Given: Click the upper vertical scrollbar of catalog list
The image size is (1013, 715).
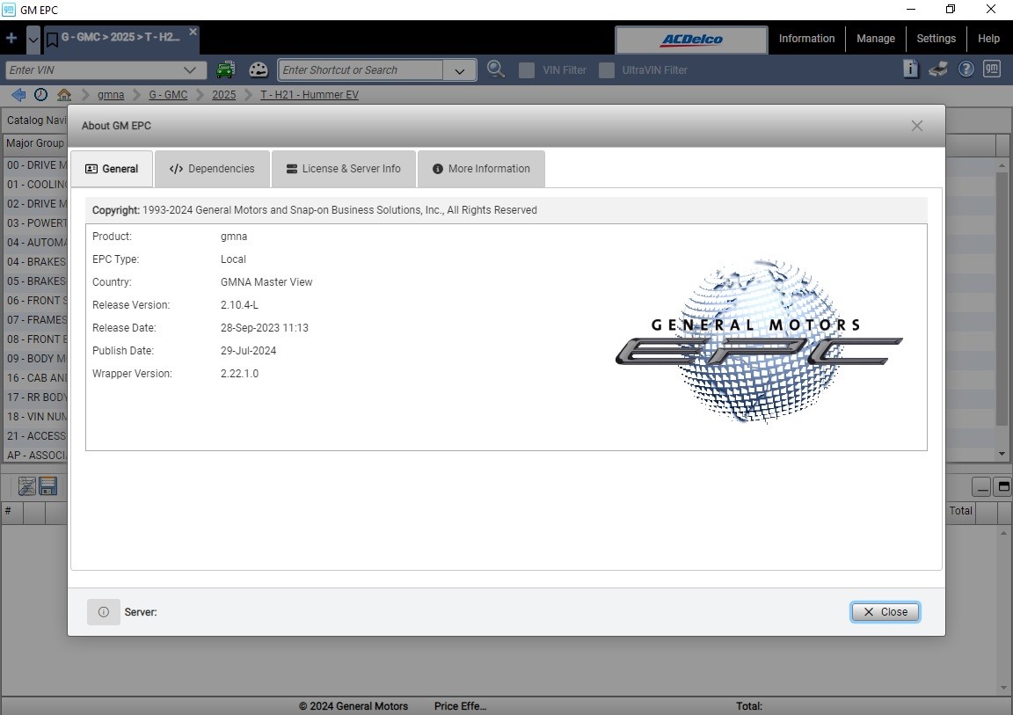Looking at the screenshot, I should (x=1002, y=297).
